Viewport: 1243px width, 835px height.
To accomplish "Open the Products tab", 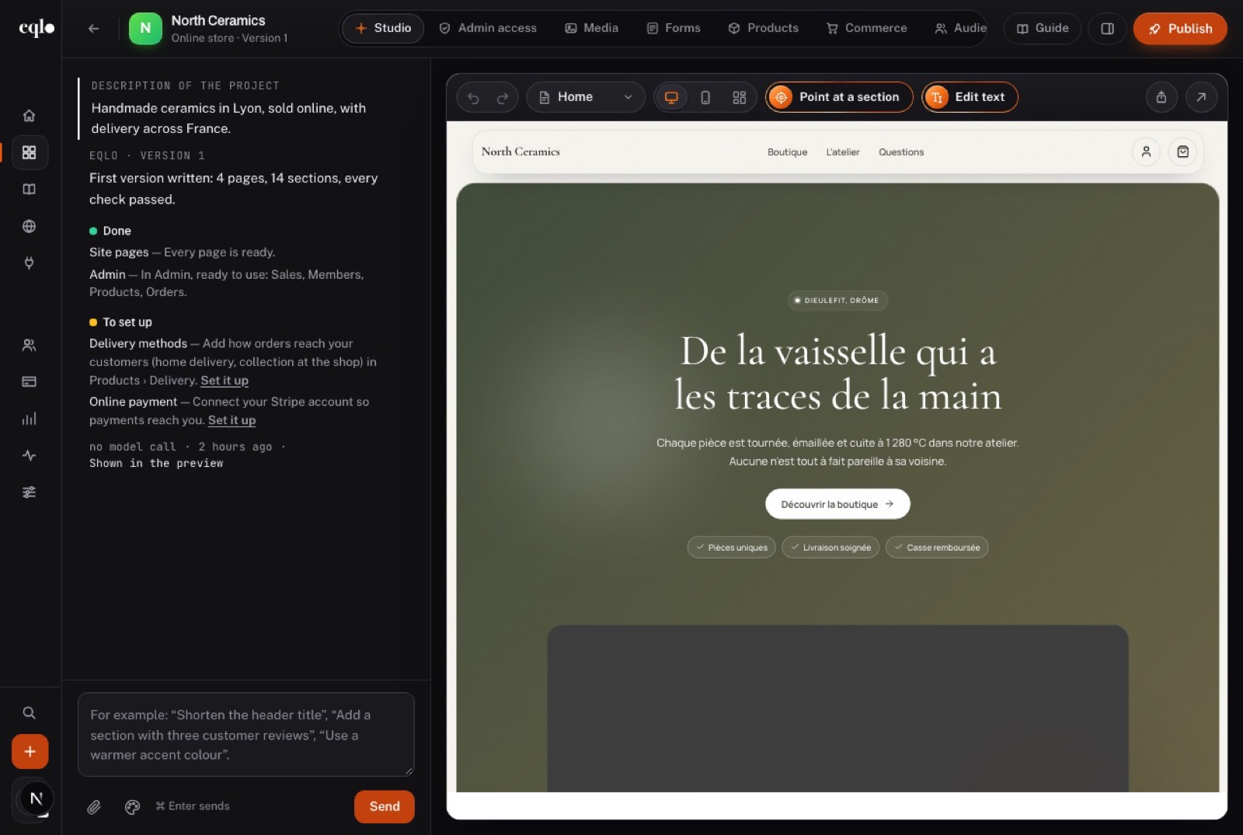I will click(764, 28).
